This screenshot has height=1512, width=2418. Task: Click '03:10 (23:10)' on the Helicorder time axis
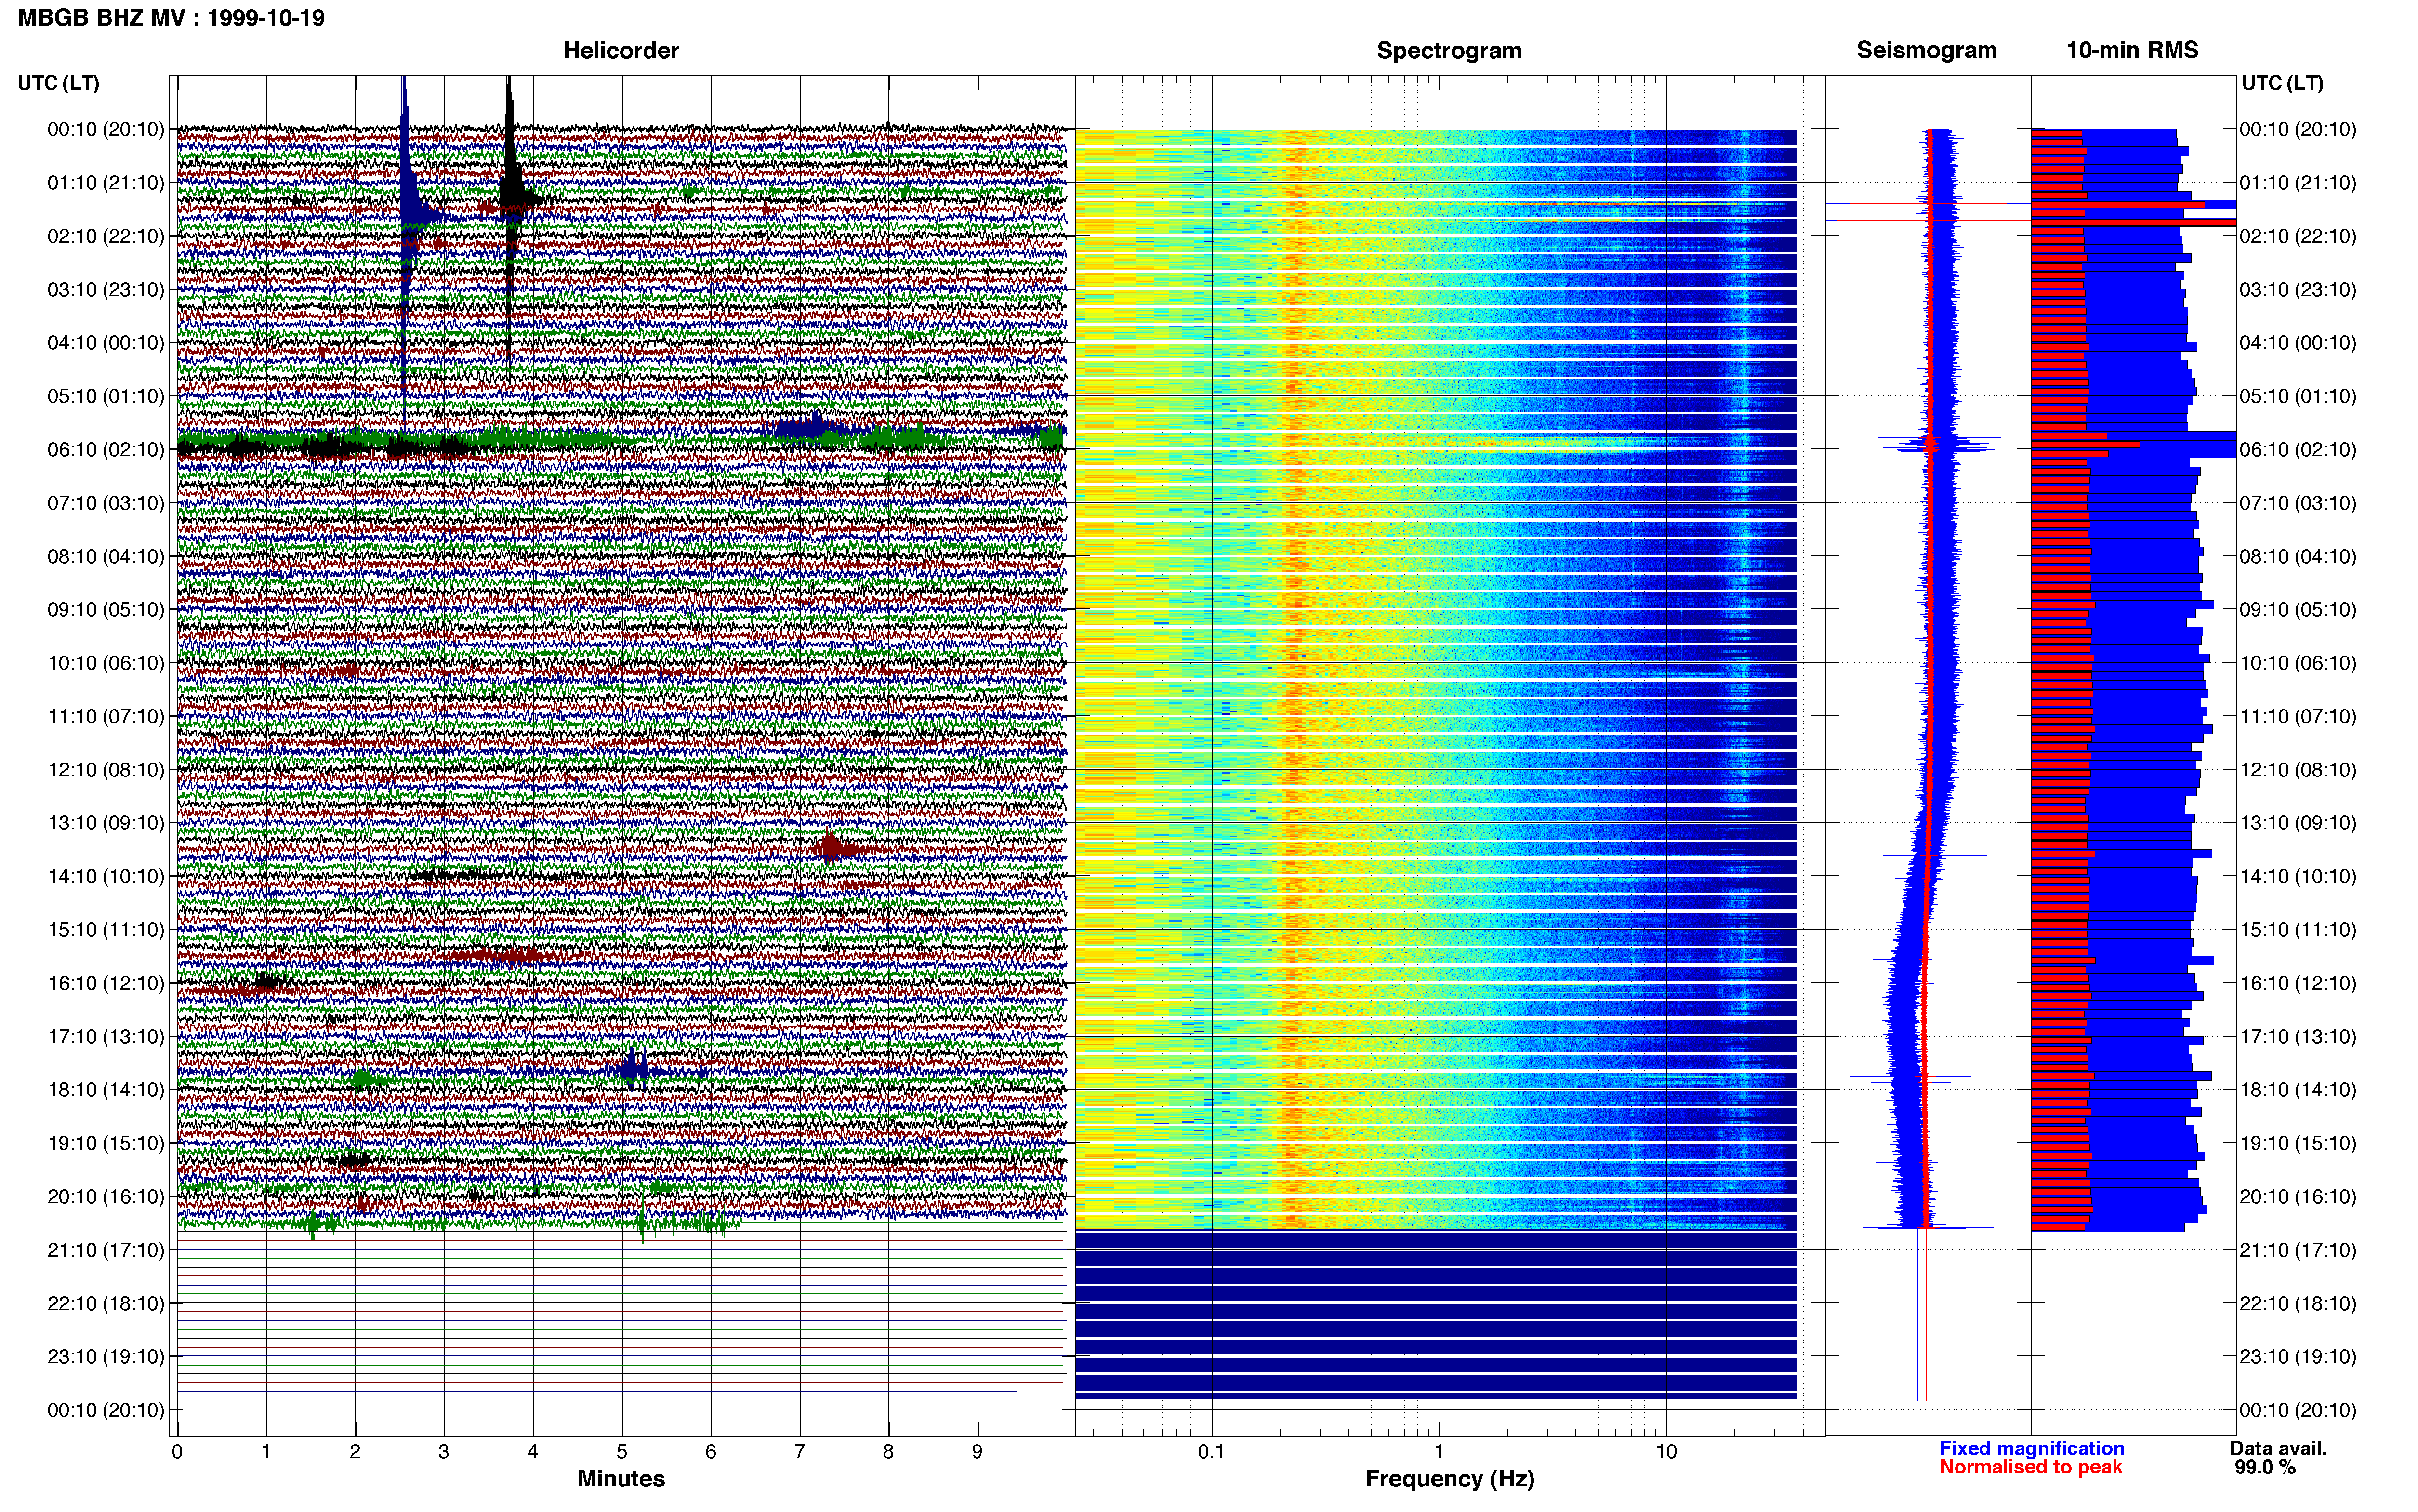tap(106, 290)
